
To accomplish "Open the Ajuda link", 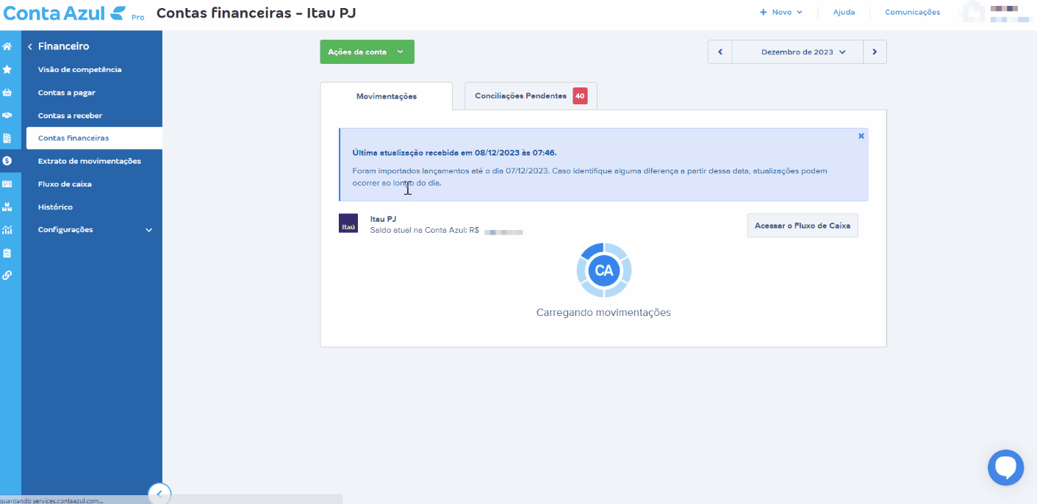I will pyautogui.click(x=844, y=12).
